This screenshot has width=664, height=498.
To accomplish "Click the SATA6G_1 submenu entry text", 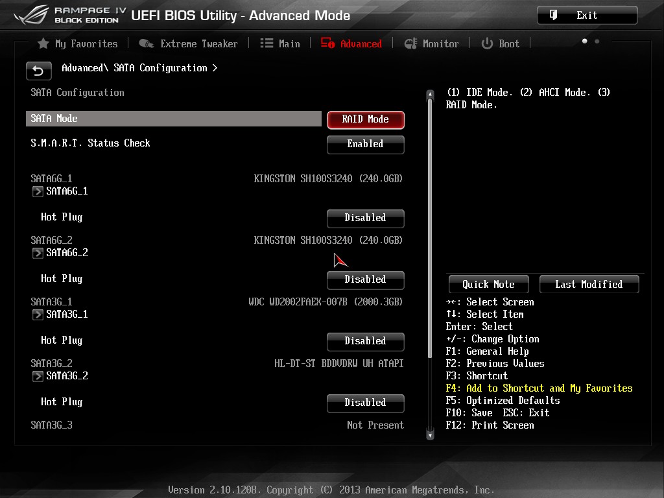I will (67, 191).
